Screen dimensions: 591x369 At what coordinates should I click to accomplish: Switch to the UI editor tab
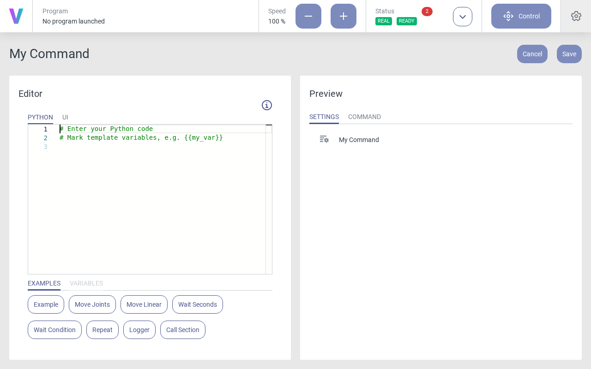[65, 117]
